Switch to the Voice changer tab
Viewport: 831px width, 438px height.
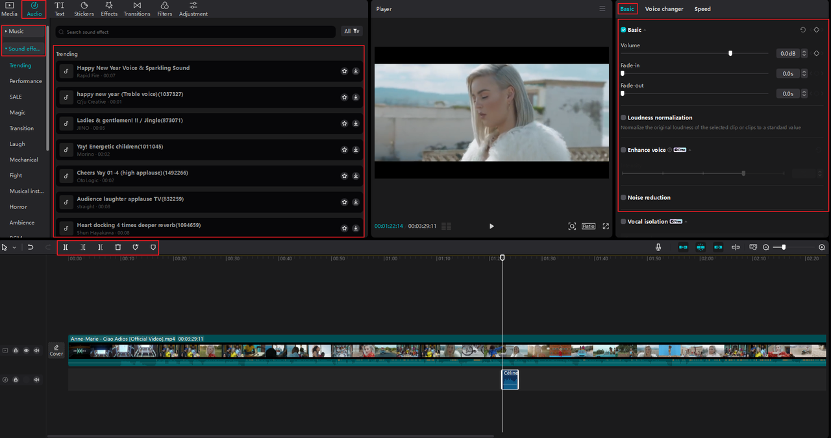coord(664,9)
